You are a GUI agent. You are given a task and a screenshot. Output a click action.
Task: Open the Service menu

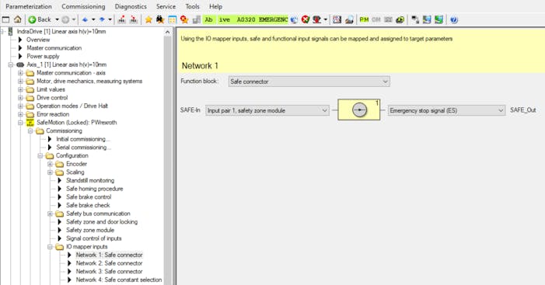[166, 6]
